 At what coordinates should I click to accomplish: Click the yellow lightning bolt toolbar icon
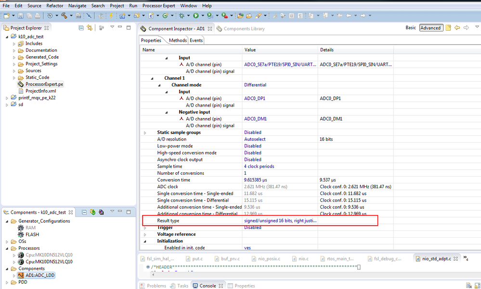coord(111,16)
